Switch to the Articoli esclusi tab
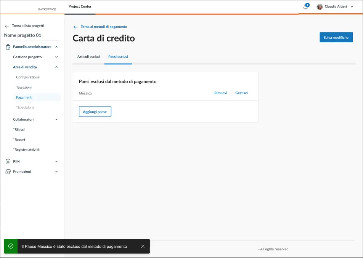Image resolution: width=363 pixels, height=258 pixels. tap(88, 57)
